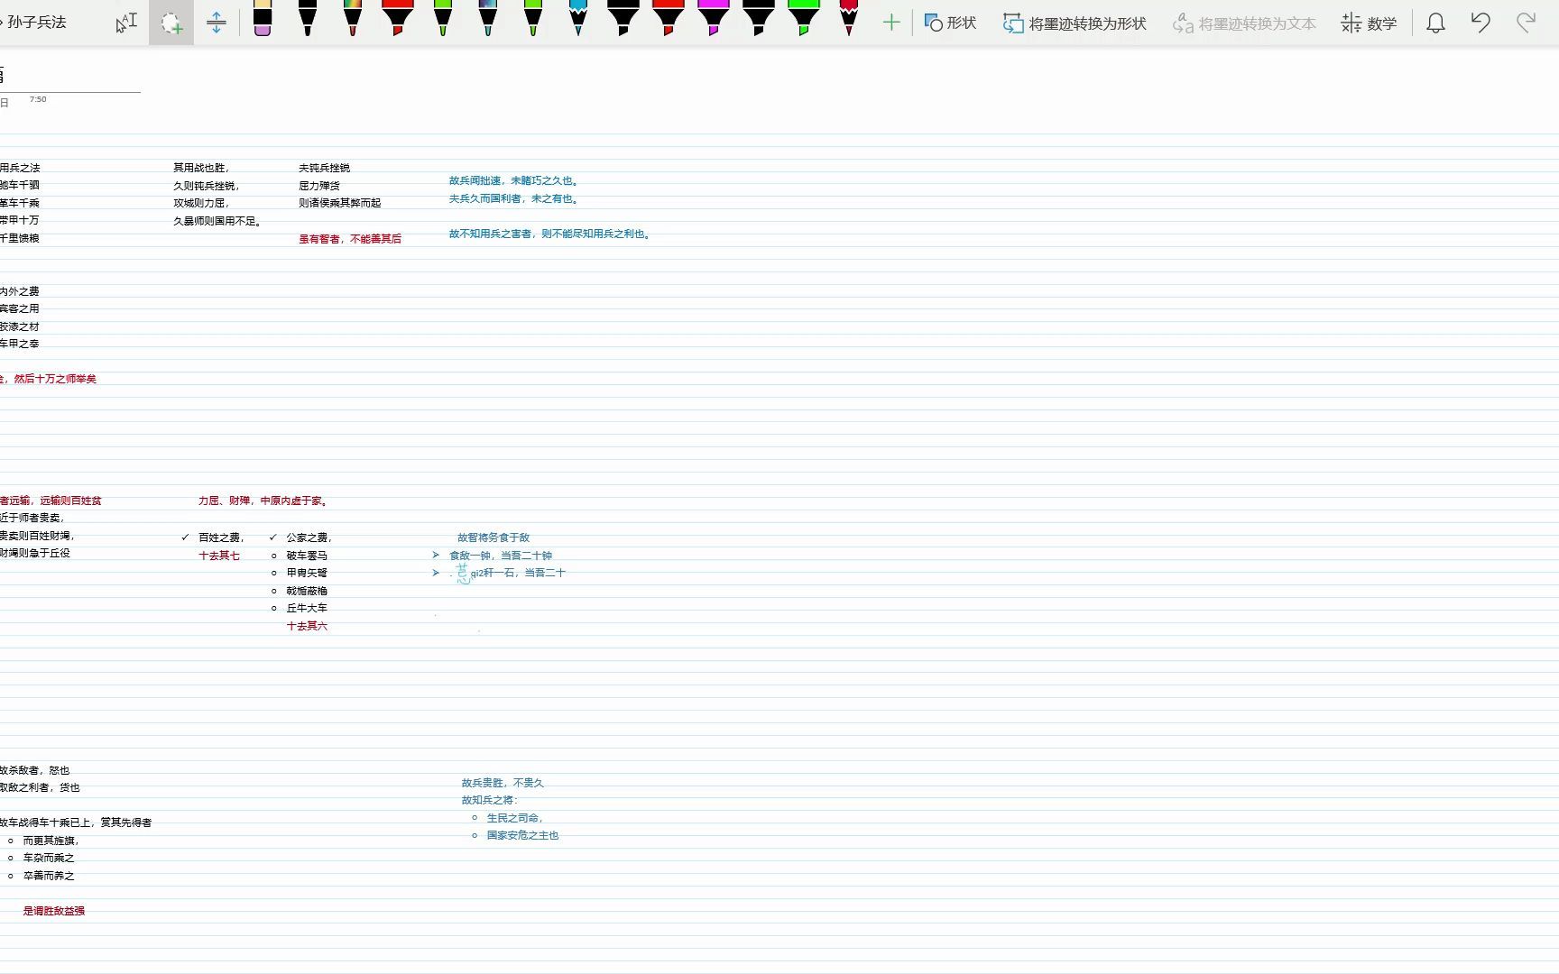Click red text 虽有智者，不能善其后
Viewport: 1559px width, 974px height.
(x=350, y=239)
